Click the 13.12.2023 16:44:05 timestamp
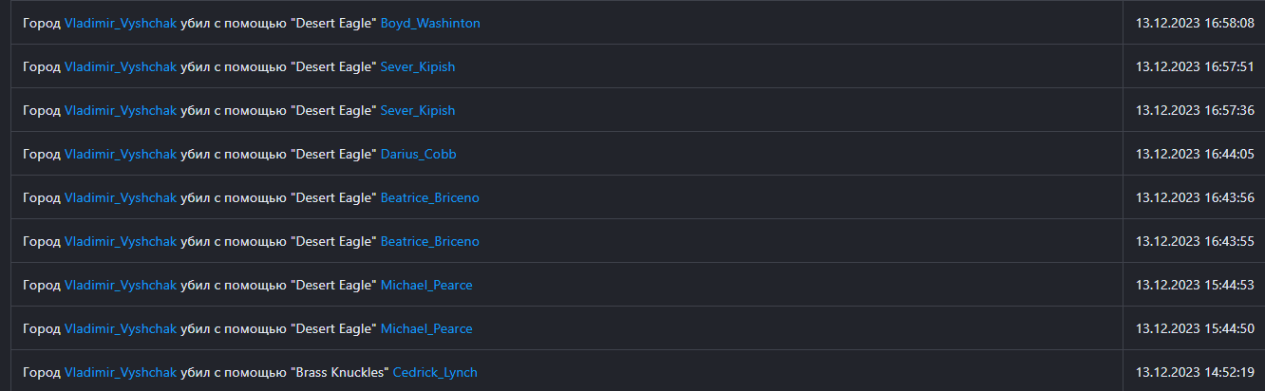The width and height of the screenshot is (1265, 391). click(1195, 154)
